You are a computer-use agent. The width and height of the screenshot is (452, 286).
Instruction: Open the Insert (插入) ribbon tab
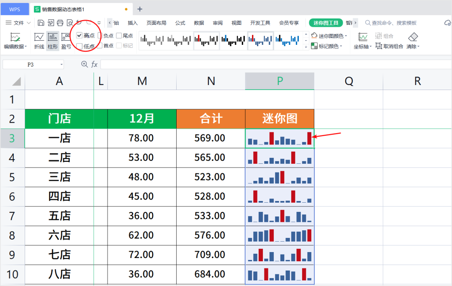coord(133,23)
